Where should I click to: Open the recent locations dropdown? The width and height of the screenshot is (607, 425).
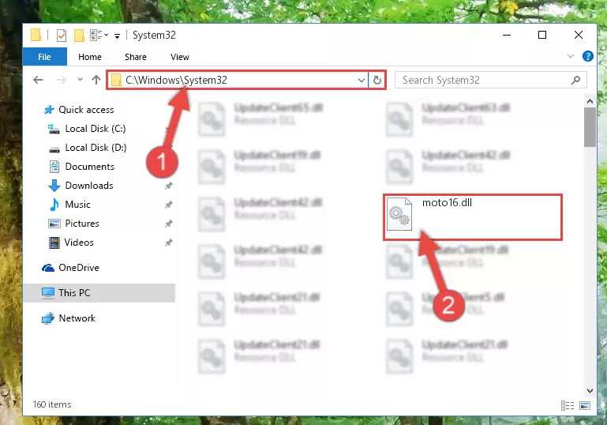pos(81,80)
